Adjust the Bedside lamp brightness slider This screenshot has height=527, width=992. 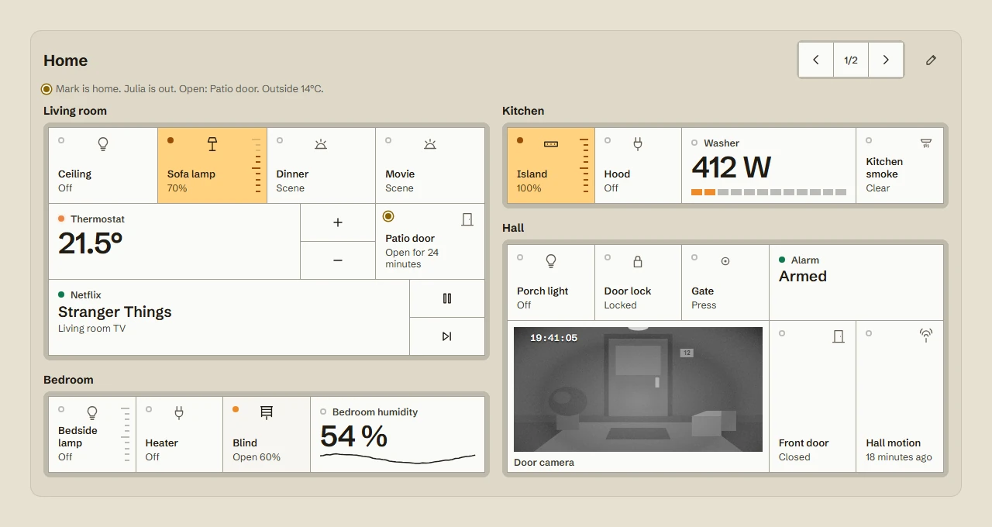[126, 434]
